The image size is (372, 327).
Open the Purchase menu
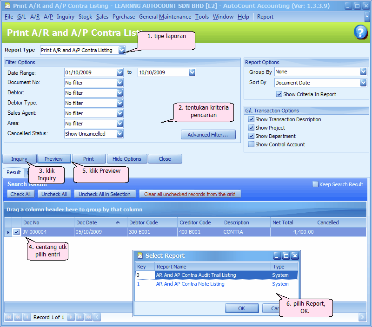[124, 17]
